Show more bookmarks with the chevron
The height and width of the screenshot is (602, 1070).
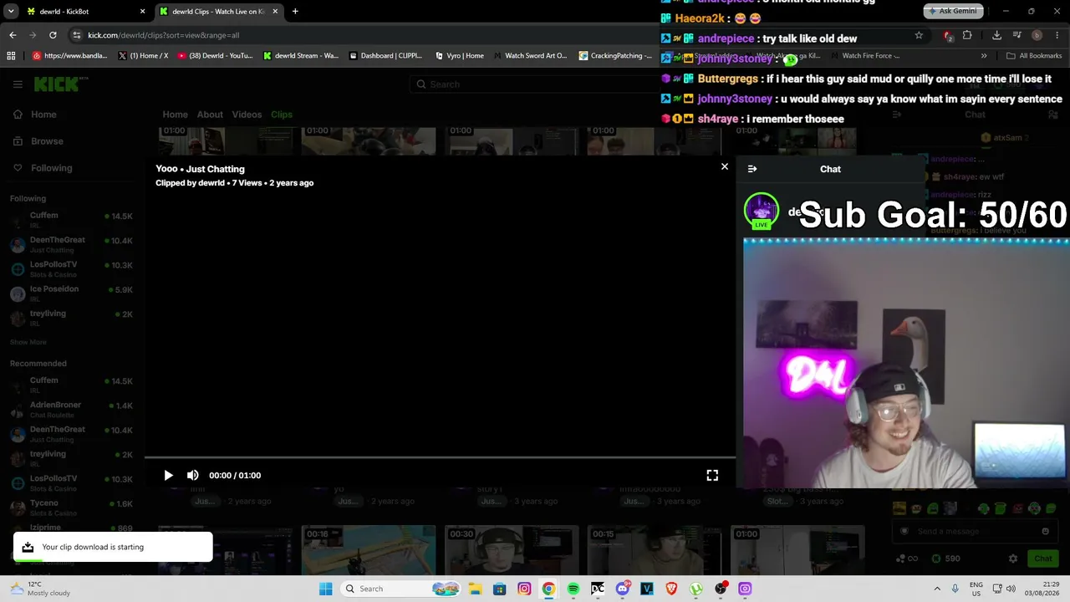click(x=984, y=56)
